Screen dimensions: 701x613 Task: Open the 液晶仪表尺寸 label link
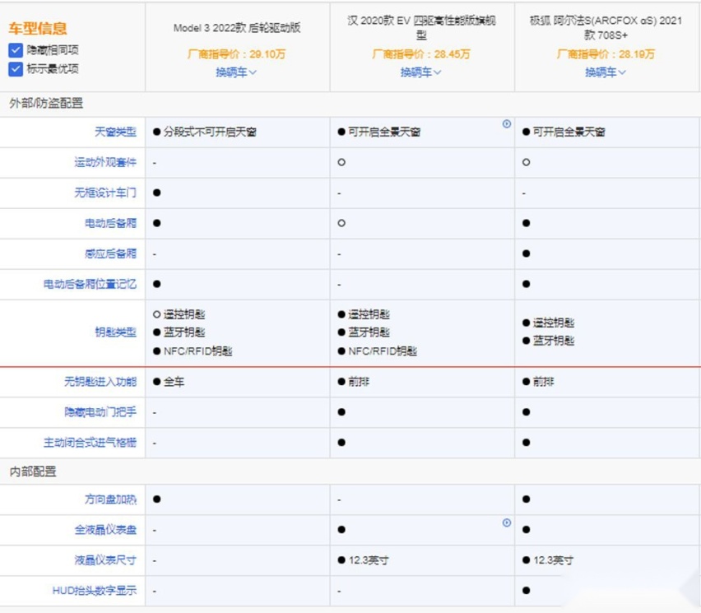point(105,560)
